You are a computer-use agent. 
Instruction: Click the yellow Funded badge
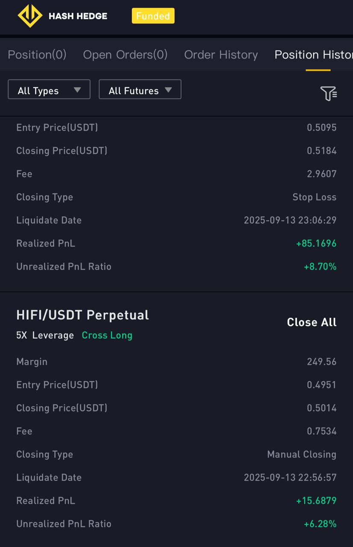click(x=153, y=16)
